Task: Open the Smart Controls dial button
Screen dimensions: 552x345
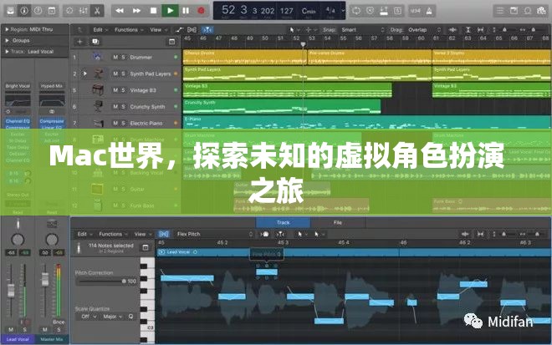Action: click(x=69, y=11)
